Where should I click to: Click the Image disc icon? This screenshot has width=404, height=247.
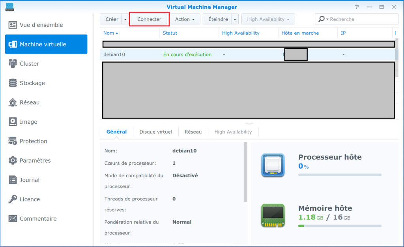(13, 122)
